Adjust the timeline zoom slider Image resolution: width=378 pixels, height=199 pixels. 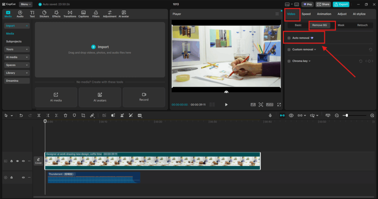tap(347, 116)
